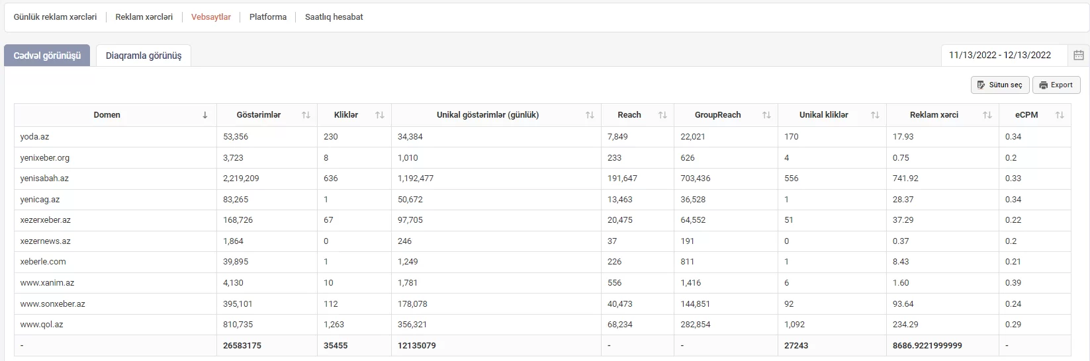Open Günlük reklam xərcləri report
1090x361 pixels.
pos(55,17)
